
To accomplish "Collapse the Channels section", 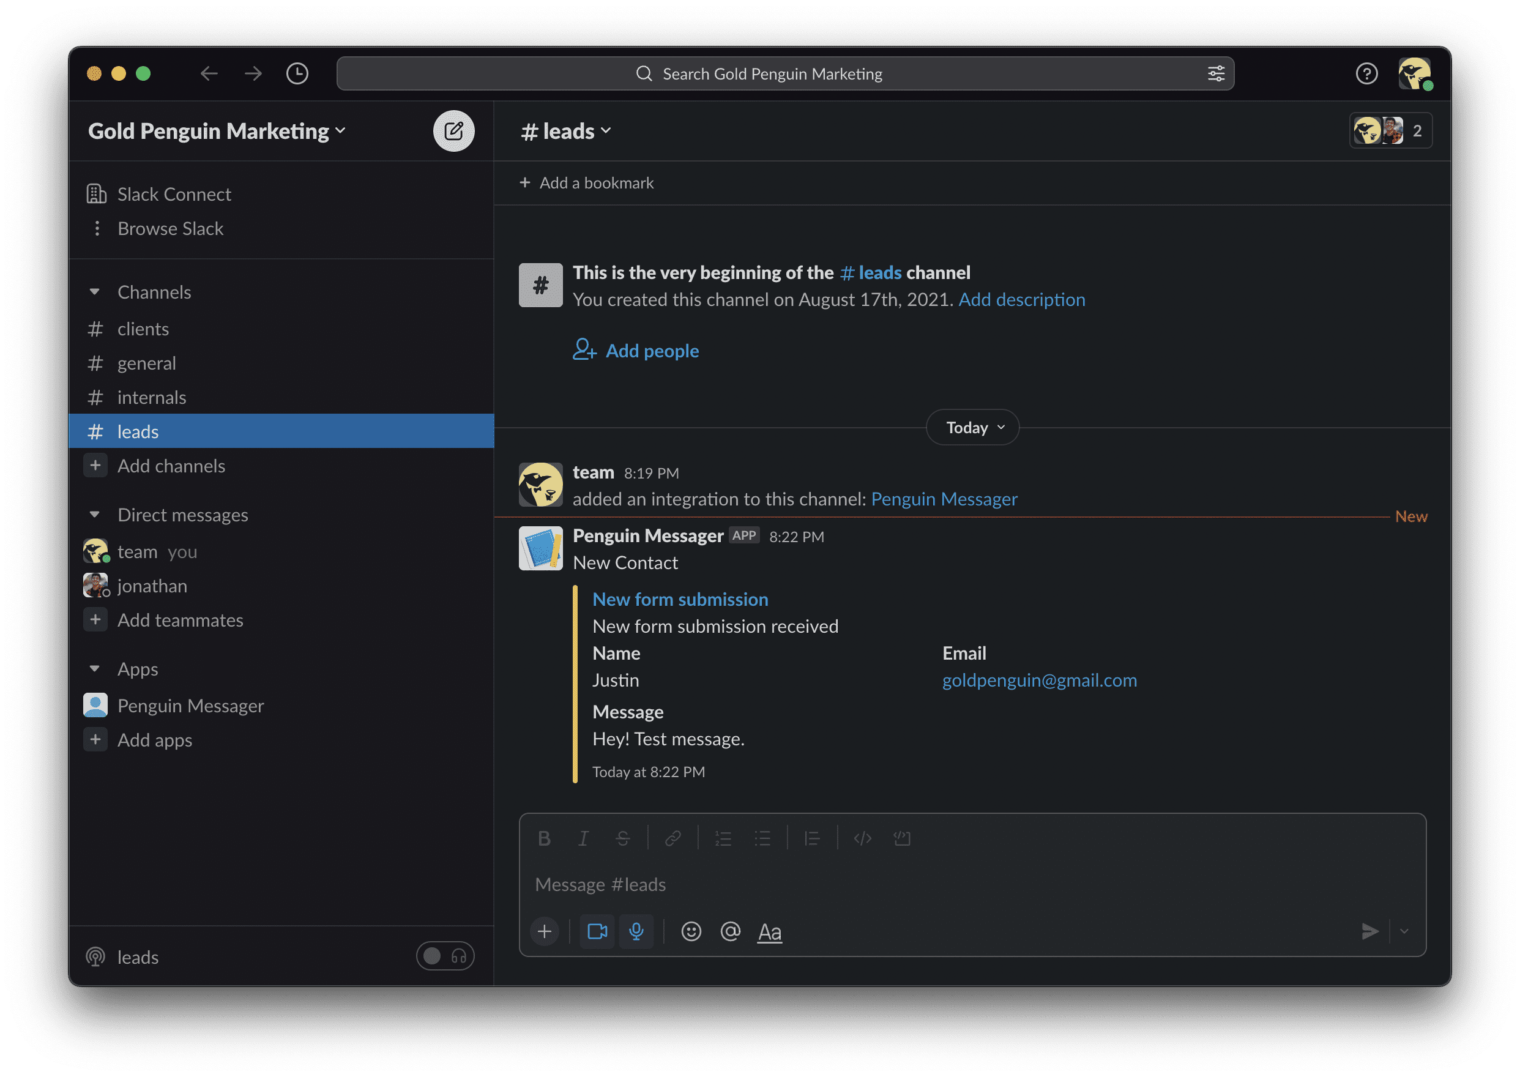I will point(94,292).
